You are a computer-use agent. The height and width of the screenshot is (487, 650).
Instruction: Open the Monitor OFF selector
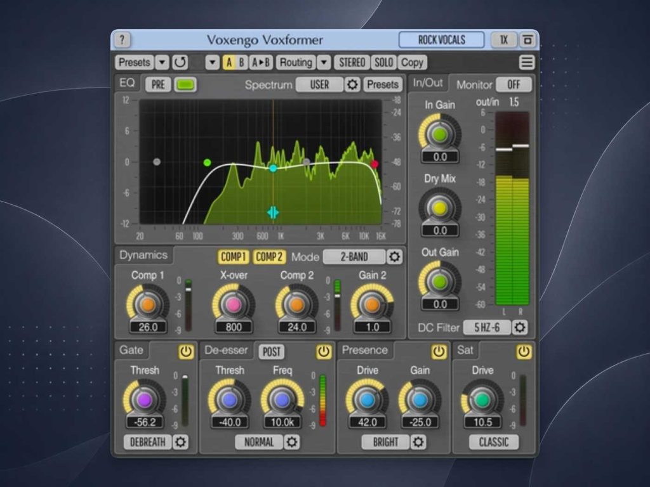[x=514, y=84]
